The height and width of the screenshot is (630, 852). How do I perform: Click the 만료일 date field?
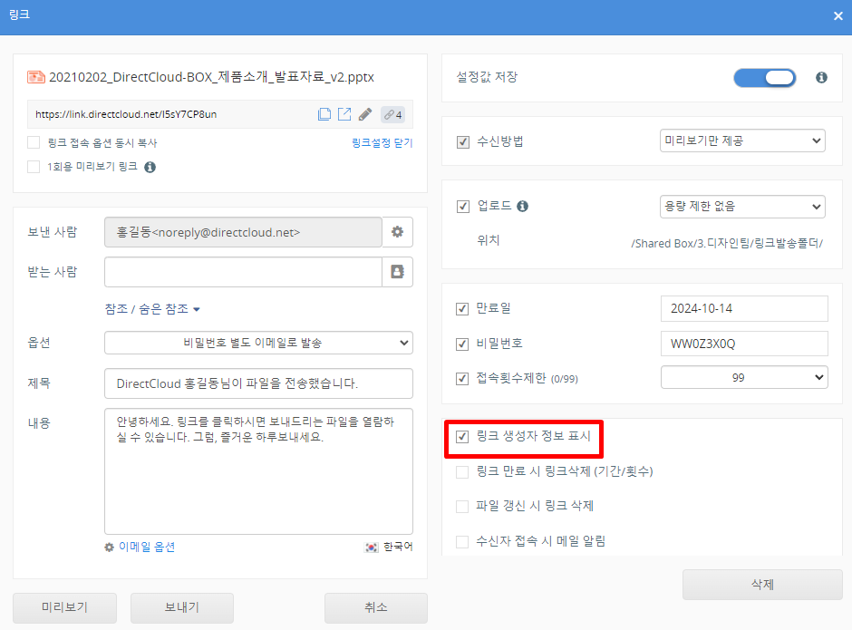click(x=743, y=308)
